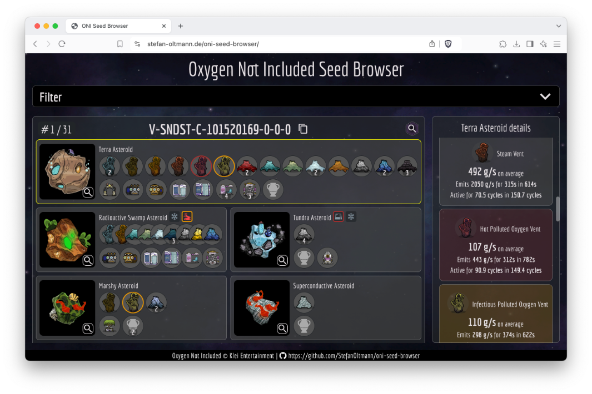Click the address bar URL field

pyautogui.click(x=278, y=44)
